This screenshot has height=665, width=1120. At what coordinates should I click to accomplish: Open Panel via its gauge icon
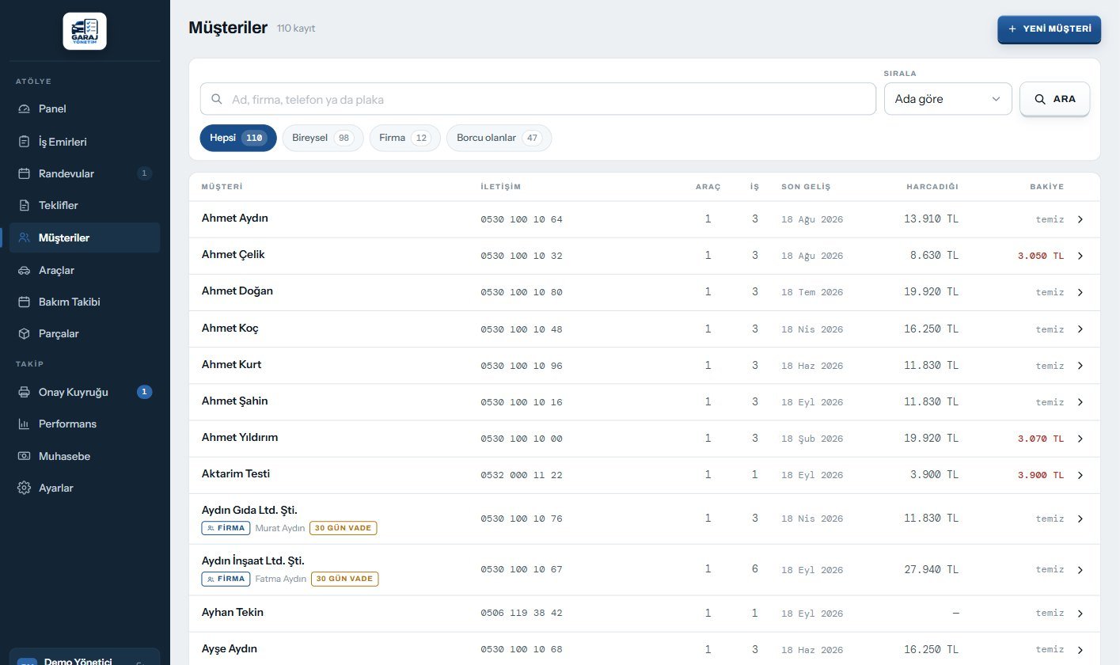point(24,109)
